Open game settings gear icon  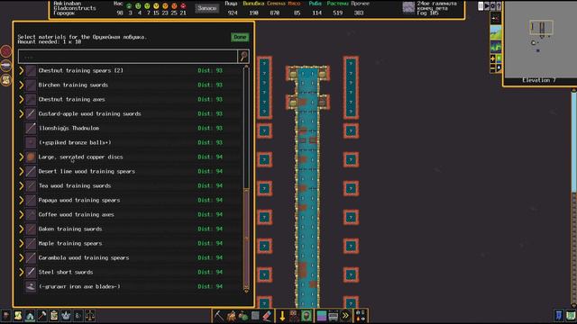pos(493,6)
